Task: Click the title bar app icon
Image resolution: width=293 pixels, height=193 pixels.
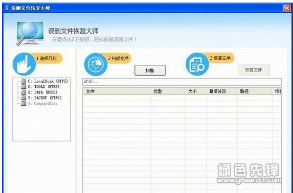Action: [x=7, y=8]
